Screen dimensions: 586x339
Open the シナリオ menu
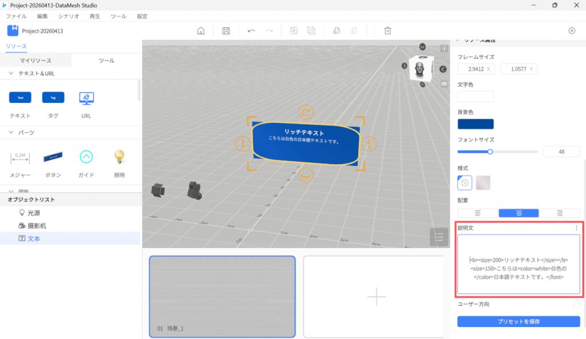click(x=69, y=17)
